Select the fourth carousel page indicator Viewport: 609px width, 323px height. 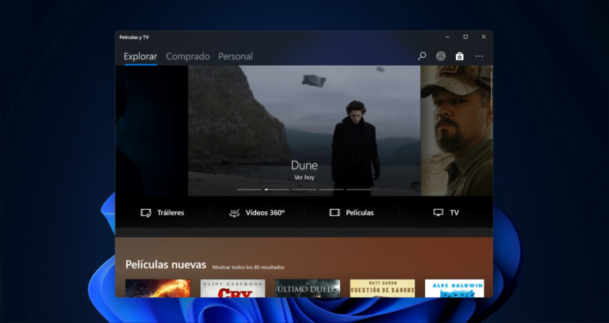coord(331,190)
